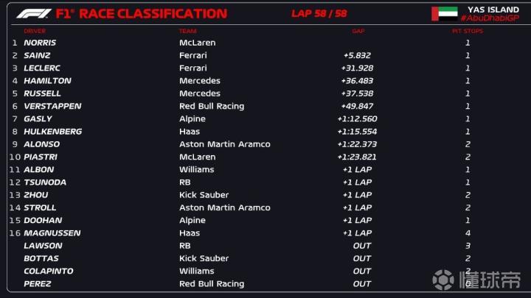This screenshot has height=298, width=531.
Task: Select race winner NORRIS in the list
Action: [x=40, y=43]
